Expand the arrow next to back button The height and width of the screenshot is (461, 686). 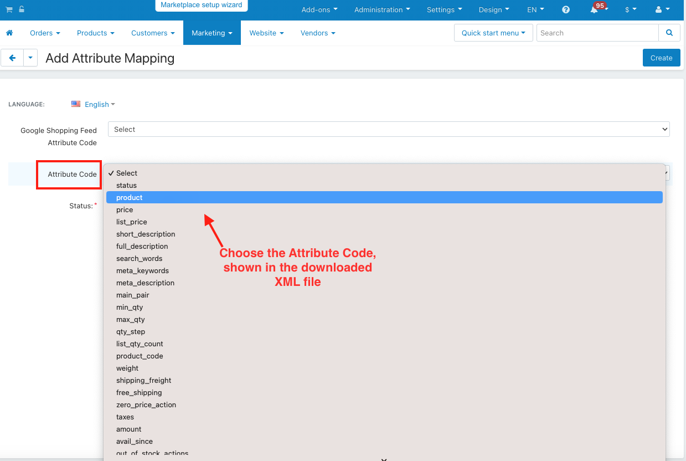click(30, 58)
